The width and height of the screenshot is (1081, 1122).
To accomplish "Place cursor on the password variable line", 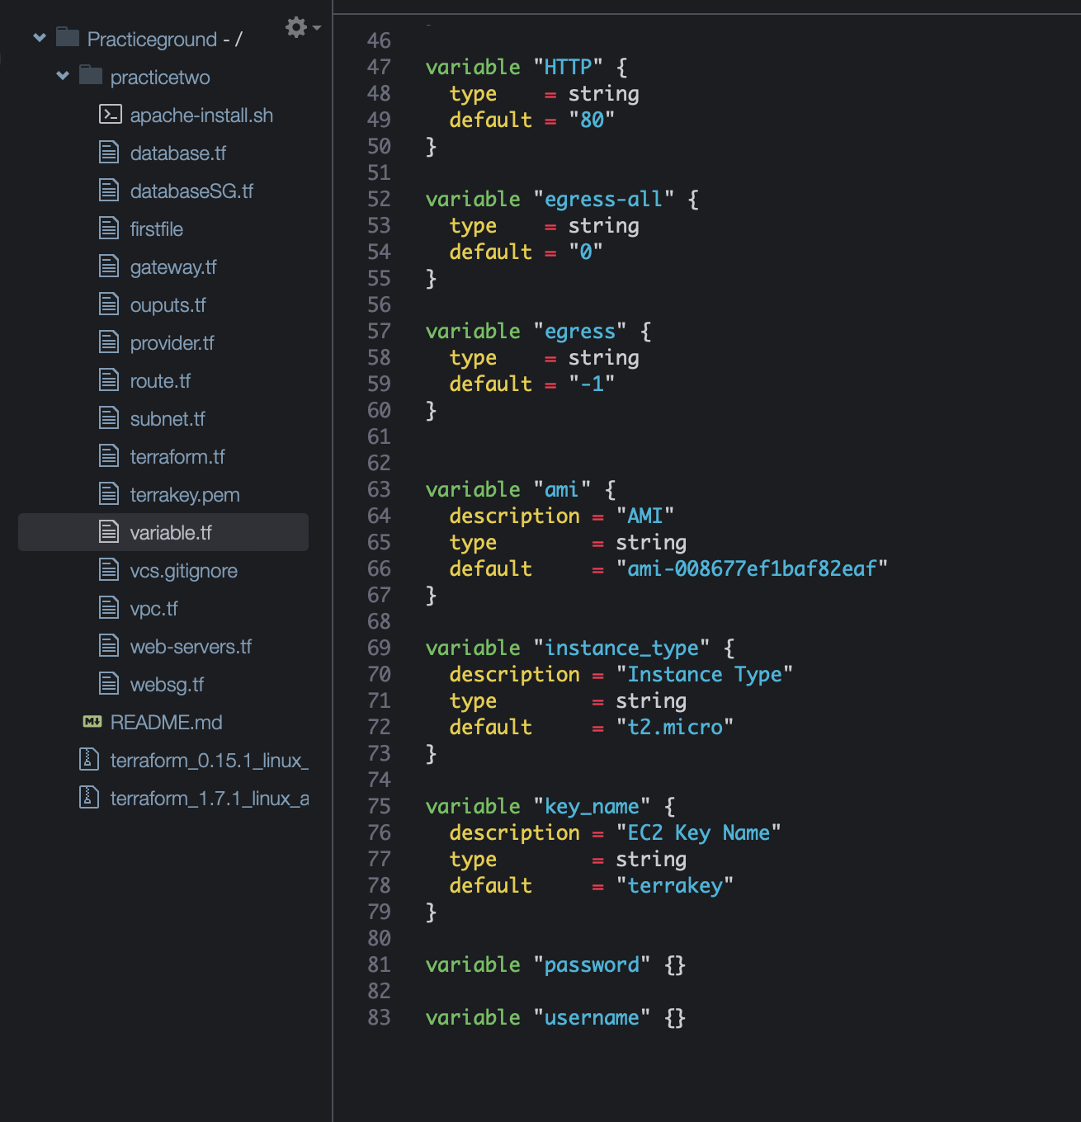I will (592, 964).
